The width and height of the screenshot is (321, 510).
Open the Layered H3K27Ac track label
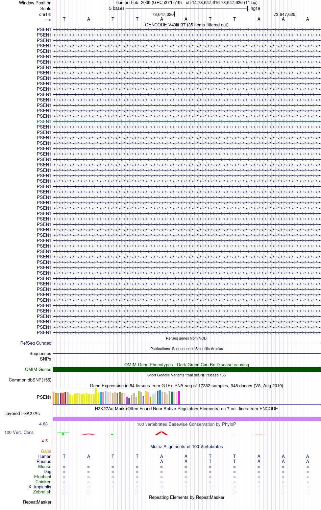click(22, 413)
